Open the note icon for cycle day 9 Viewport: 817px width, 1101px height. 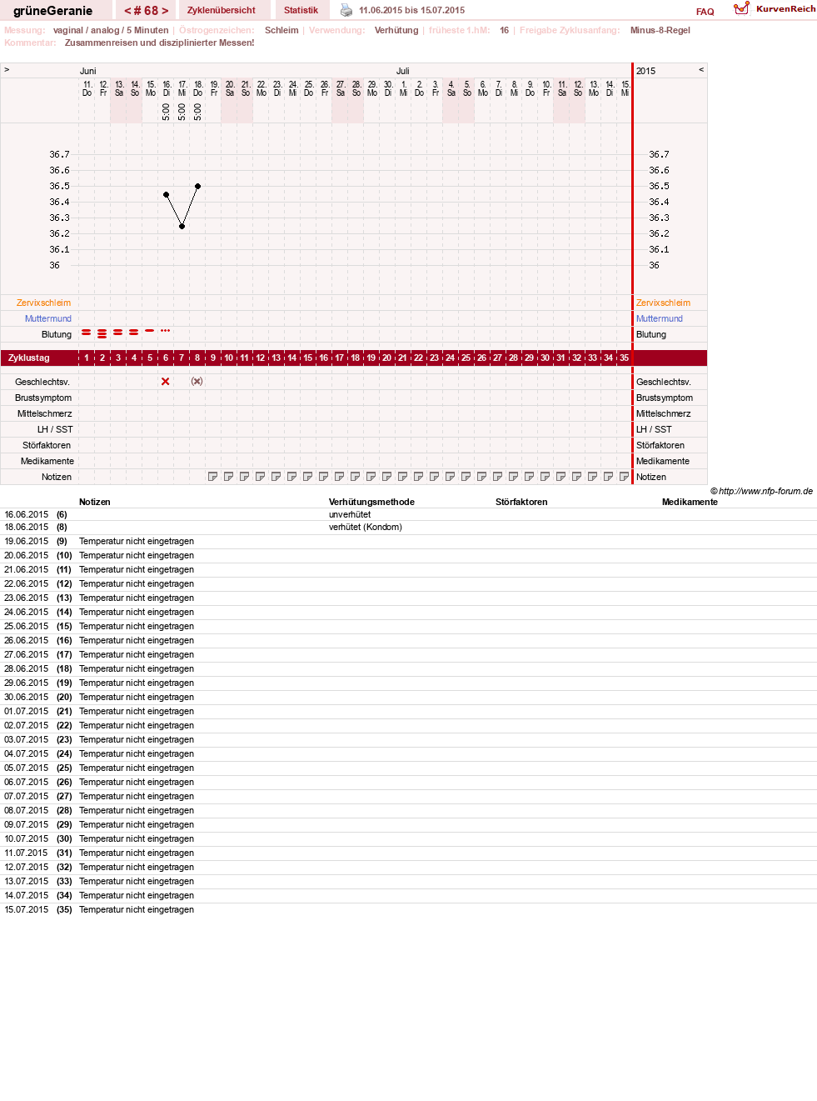213,477
